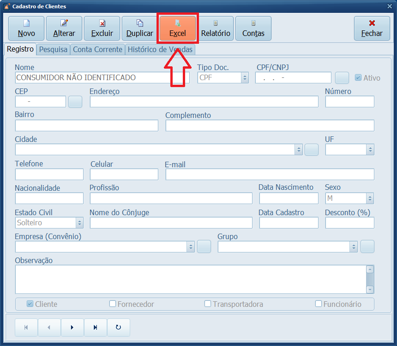Open the Cidade dropdown
397x346 pixels.
click(299, 150)
